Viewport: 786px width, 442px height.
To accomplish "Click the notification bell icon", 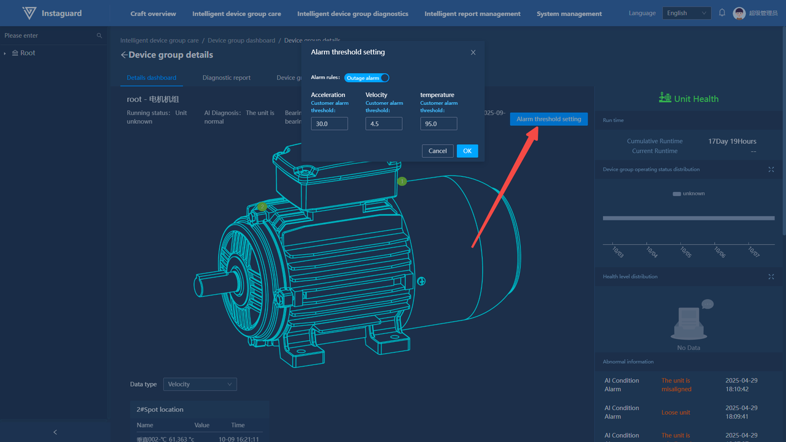I will pyautogui.click(x=722, y=13).
